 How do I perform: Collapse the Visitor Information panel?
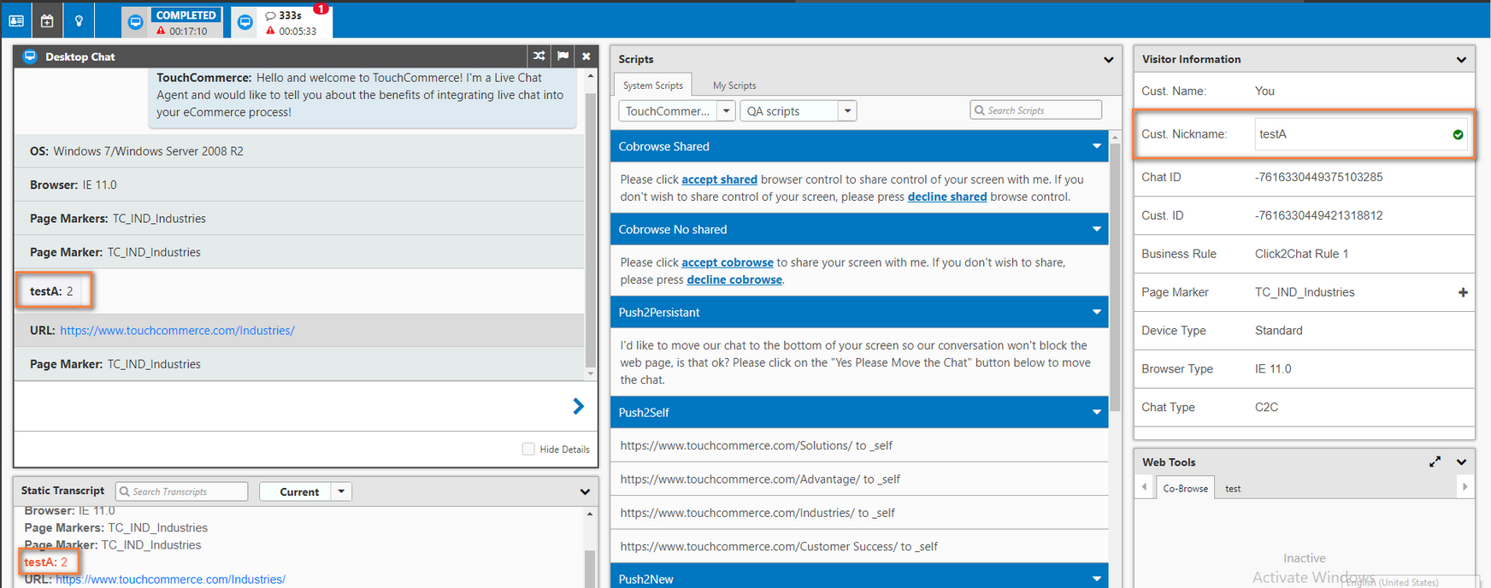[x=1461, y=60]
